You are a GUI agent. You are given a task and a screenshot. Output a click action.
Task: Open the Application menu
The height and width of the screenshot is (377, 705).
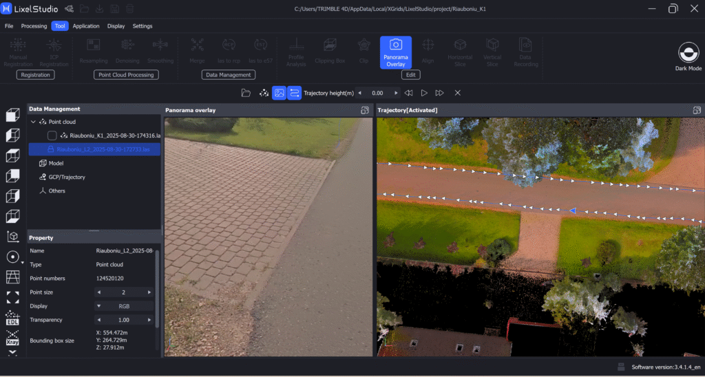click(86, 26)
